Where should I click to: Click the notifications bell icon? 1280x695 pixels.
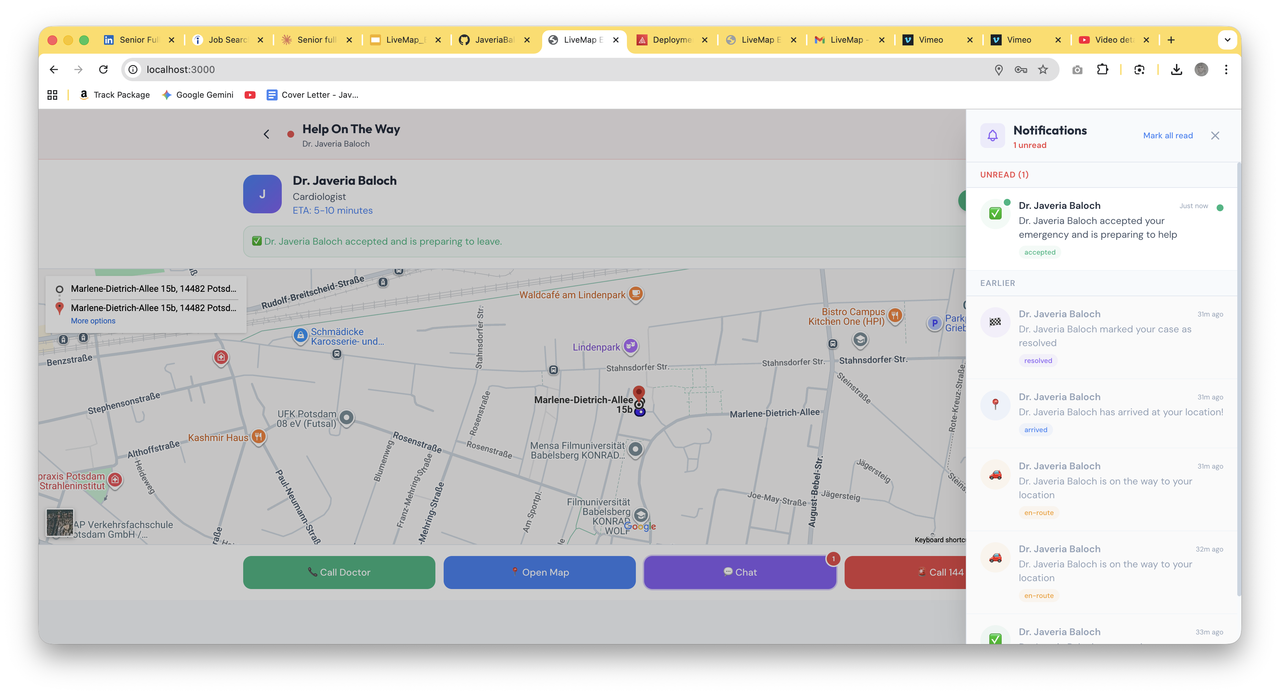point(992,135)
